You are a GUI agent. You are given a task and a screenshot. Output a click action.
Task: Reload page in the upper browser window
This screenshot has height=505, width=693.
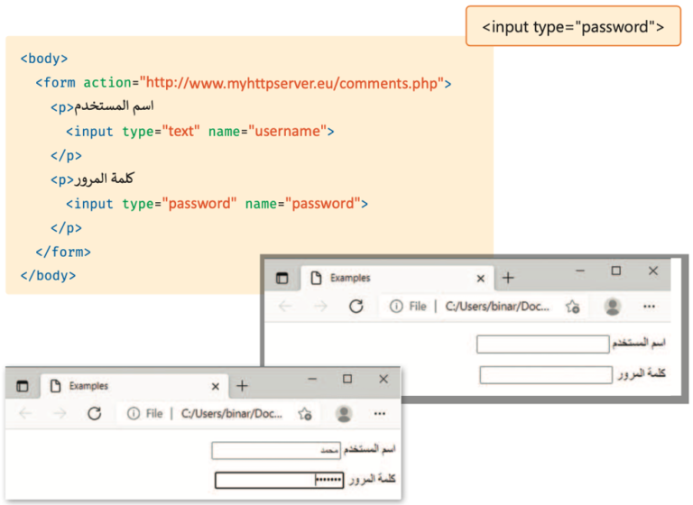(356, 306)
